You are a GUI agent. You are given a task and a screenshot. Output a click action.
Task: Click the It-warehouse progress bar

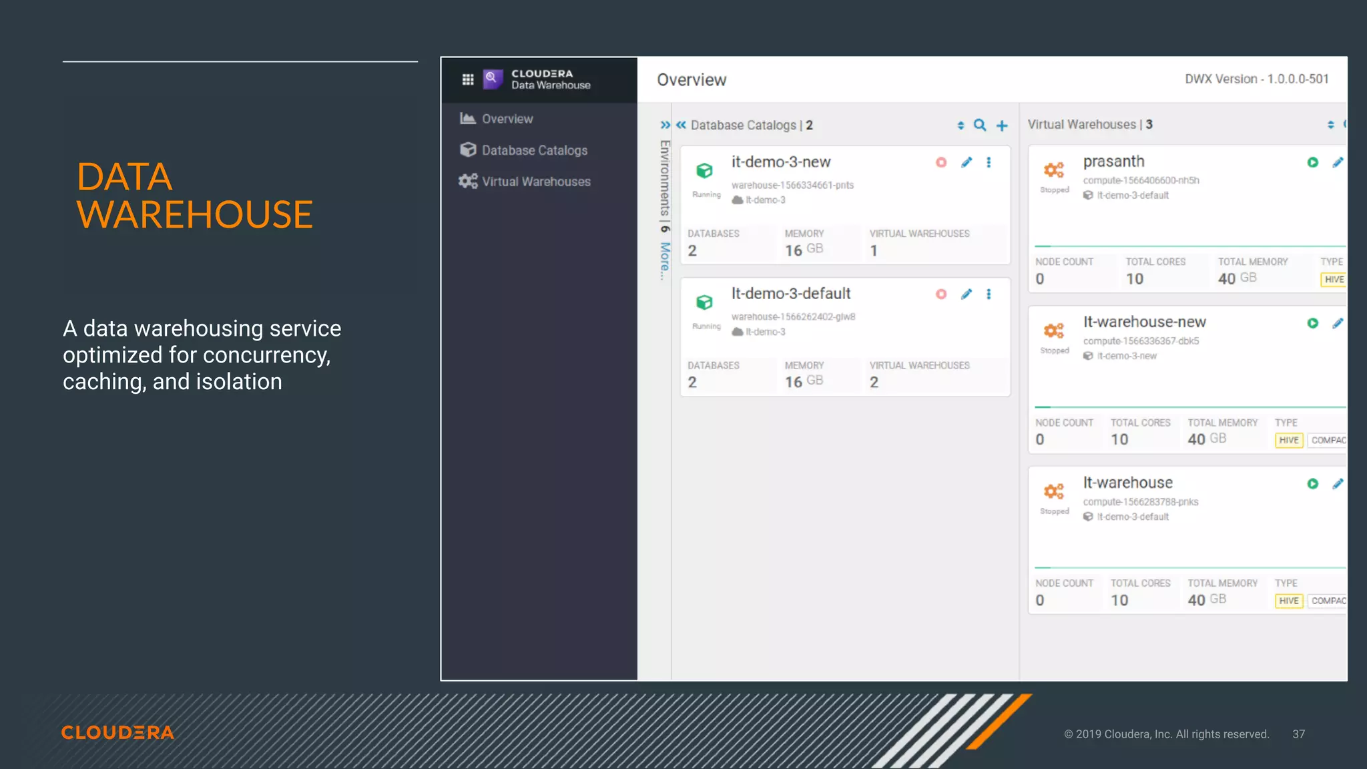coord(1191,567)
